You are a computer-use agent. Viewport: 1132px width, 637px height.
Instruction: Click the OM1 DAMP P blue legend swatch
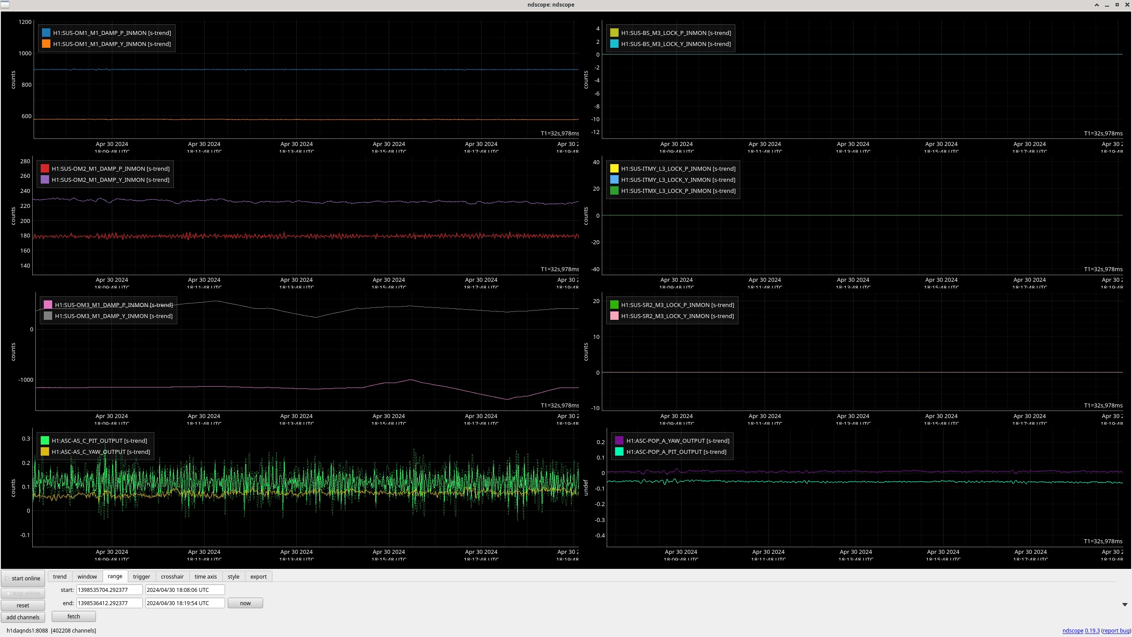(x=46, y=33)
